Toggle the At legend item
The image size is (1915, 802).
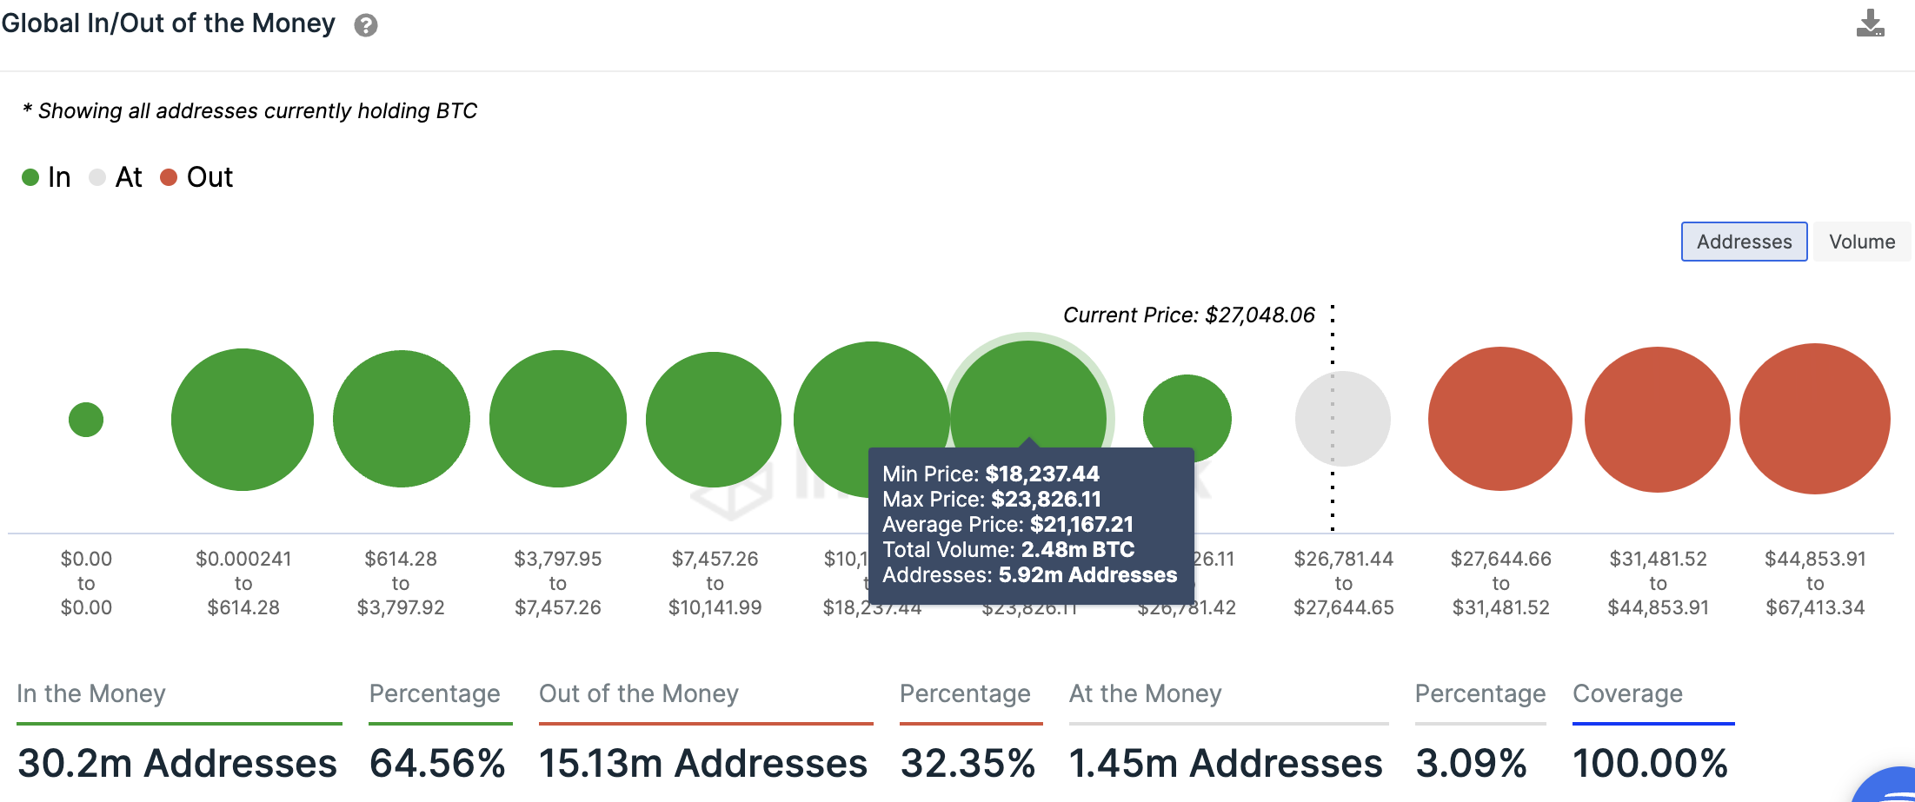116,177
